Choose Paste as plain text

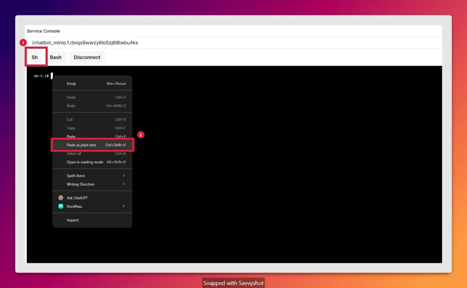coord(92,145)
